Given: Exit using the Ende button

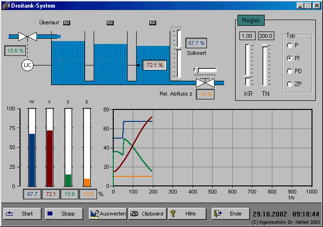Looking at the screenshot, I should [231, 214].
